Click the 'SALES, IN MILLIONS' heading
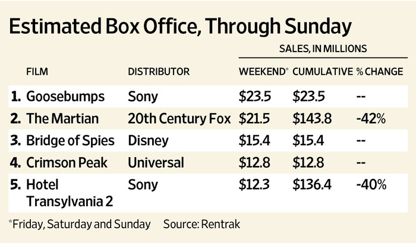The width and height of the screenshot is (416, 243). click(323, 49)
